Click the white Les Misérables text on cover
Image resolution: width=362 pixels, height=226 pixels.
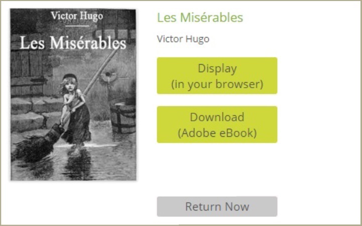click(73, 43)
